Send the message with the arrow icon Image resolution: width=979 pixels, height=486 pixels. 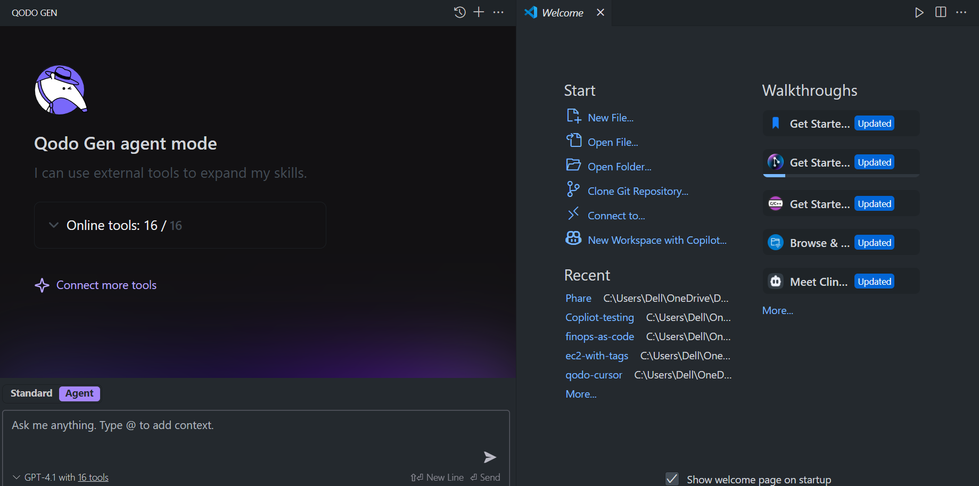pyautogui.click(x=490, y=457)
